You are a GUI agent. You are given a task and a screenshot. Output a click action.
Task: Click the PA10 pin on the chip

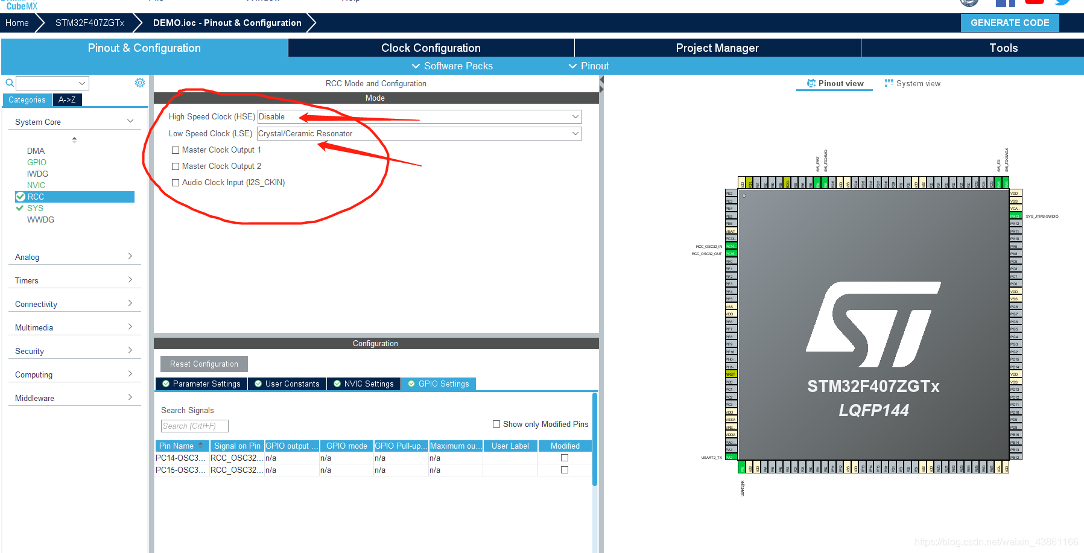(1016, 239)
